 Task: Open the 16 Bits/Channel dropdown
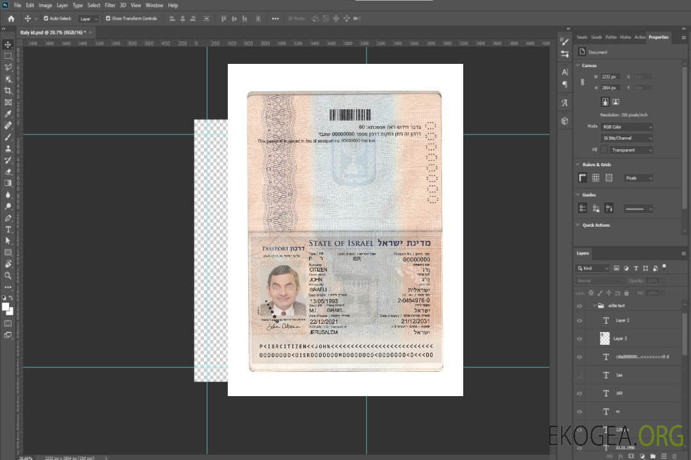pos(626,138)
